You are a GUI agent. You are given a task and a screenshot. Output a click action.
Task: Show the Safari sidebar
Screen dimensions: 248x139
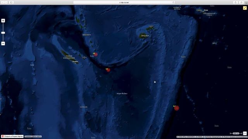coord(11,2)
